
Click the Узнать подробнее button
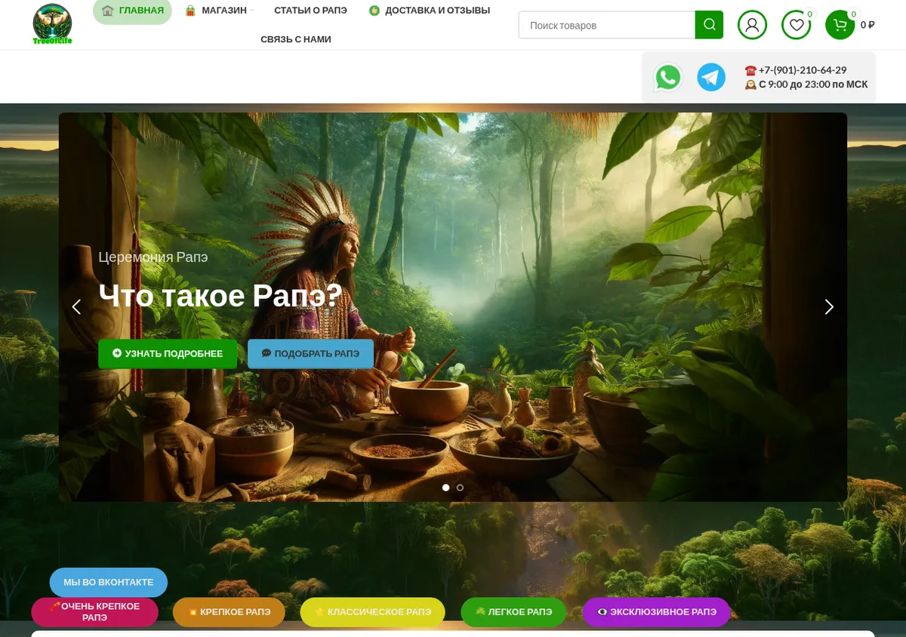pyautogui.click(x=168, y=353)
